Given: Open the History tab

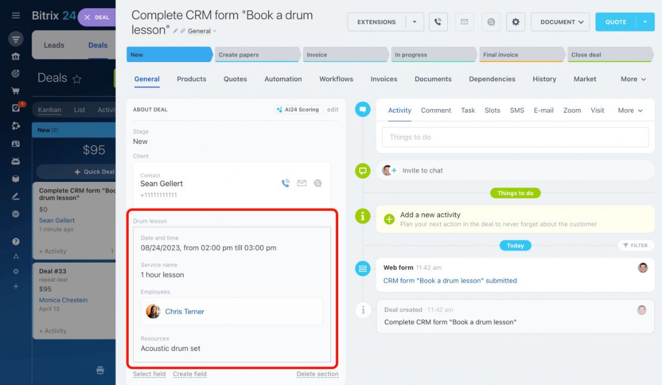Looking at the screenshot, I should point(544,79).
